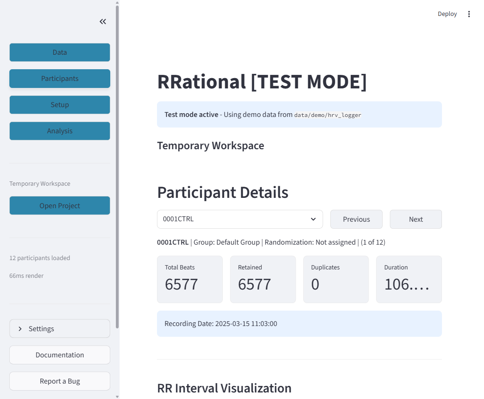Navigate to the Analysis page
The height and width of the screenshot is (399, 484).
(x=60, y=131)
